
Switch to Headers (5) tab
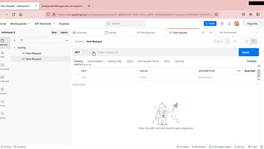(115, 61)
